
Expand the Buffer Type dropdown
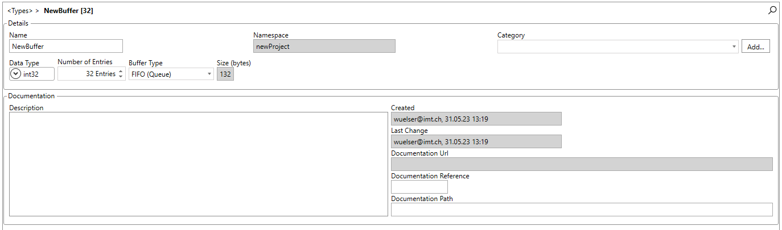(209, 74)
